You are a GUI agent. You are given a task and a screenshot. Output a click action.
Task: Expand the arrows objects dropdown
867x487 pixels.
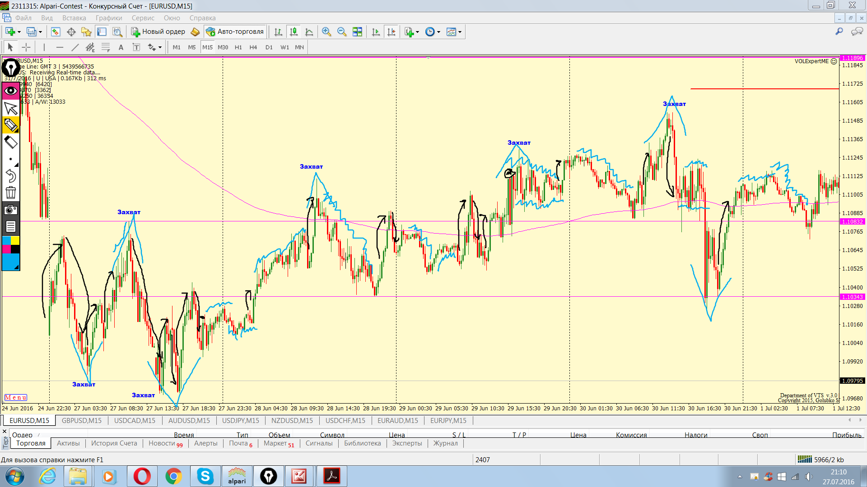pyautogui.click(x=160, y=47)
